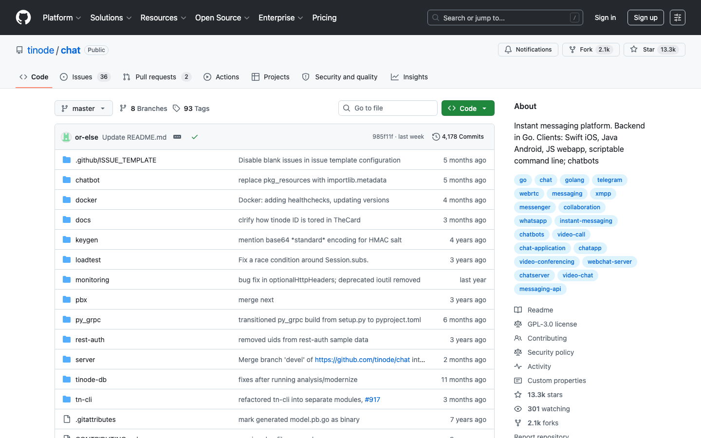Select the golang topic tag
Image resolution: width=701 pixels, height=438 pixels.
coord(574,180)
